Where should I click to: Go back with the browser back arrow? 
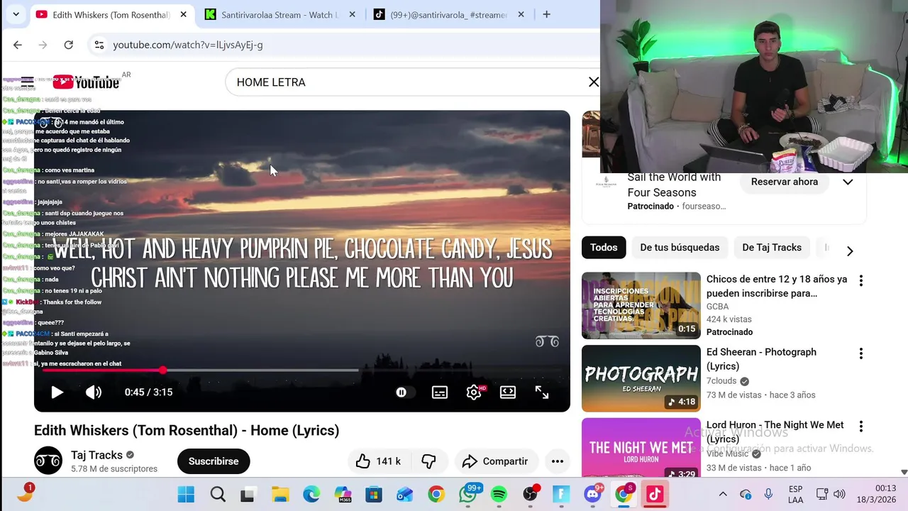(x=18, y=45)
